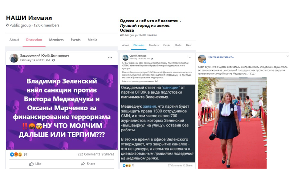Click the "заявил" hyperlink in dark post
This screenshot has width=289, height=173.
coord(149,106)
